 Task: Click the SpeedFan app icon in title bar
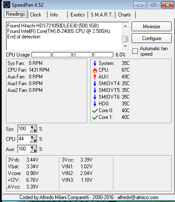tap(7, 5)
